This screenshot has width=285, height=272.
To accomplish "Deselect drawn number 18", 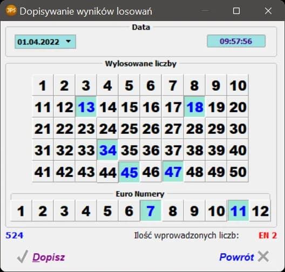I will pos(194,107).
